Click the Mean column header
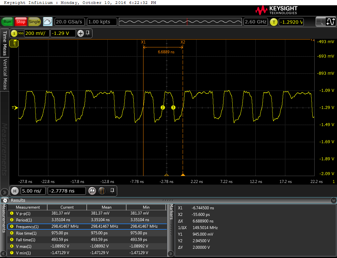This screenshot has width=337, height=258. (x=106, y=207)
